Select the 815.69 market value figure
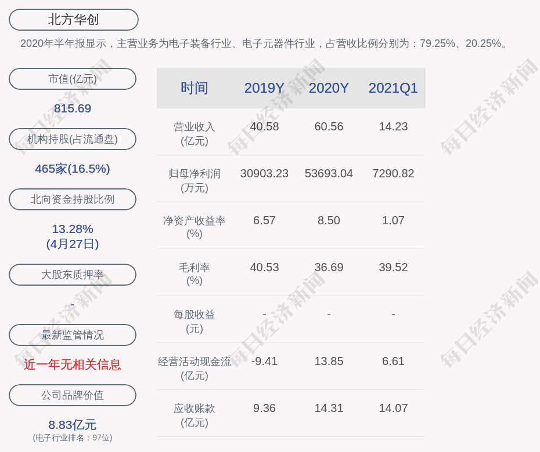Screen dimensions: 540x452 [73, 108]
